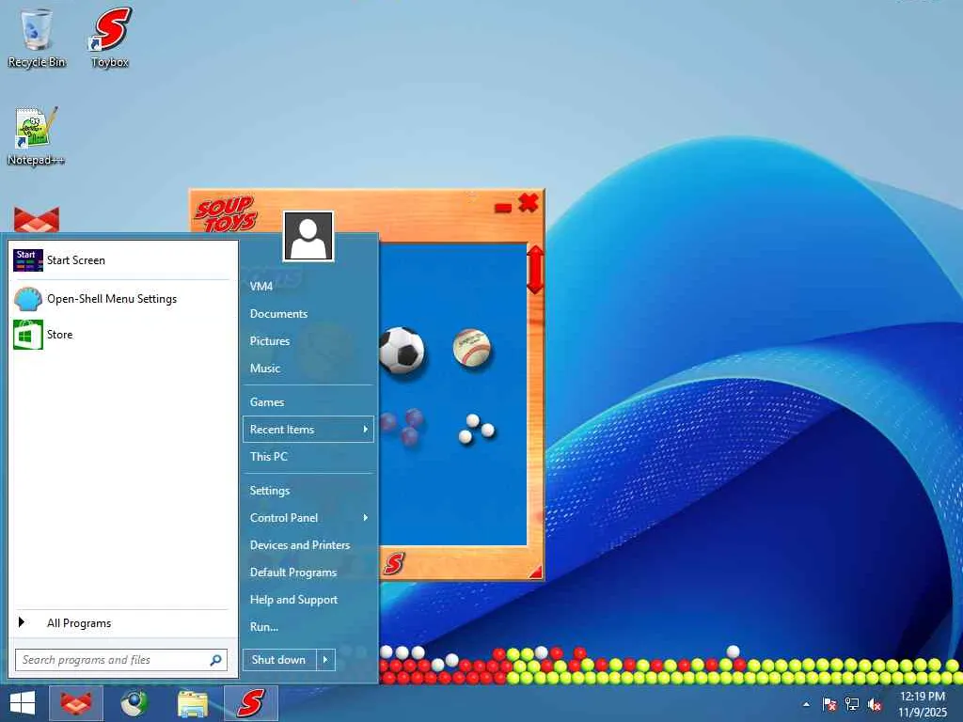Open the Notepad++ desktop shortcut
Screen dimensions: 963x722
point(36,136)
